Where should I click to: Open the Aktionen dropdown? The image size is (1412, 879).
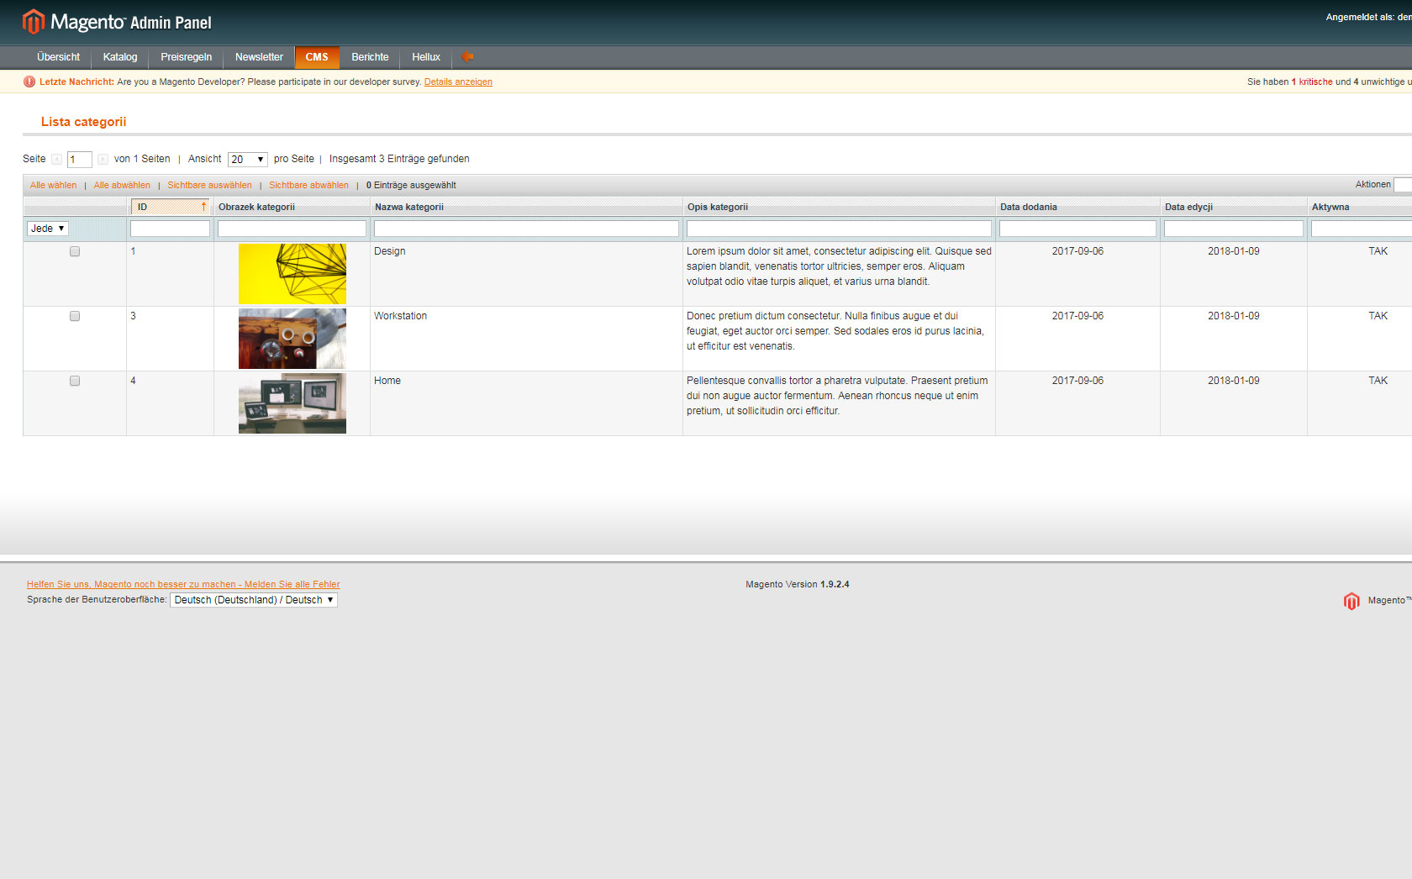point(1403,185)
